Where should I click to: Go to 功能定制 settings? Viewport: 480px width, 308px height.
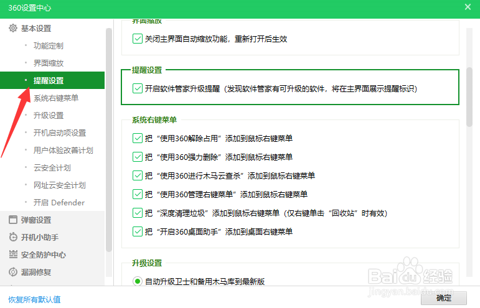[x=49, y=46]
